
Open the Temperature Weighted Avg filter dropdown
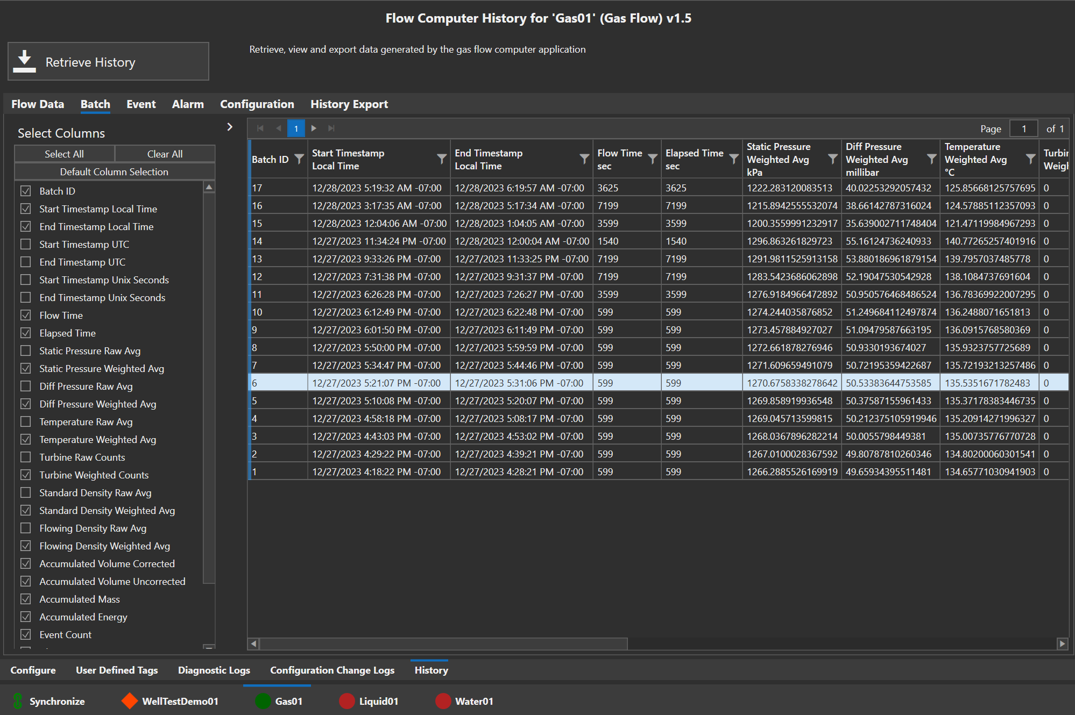pyautogui.click(x=1030, y=159)
